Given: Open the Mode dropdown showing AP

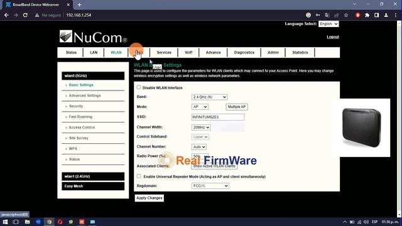Looking at the screenshot, I should coord(200,107).
